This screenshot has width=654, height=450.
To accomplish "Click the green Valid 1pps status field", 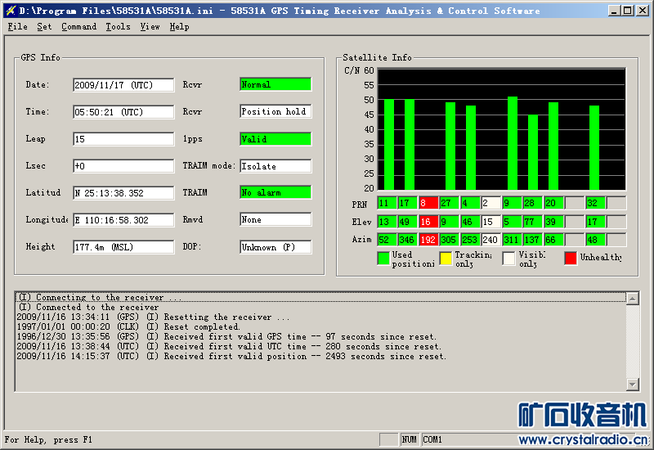I will coord(275,139).
